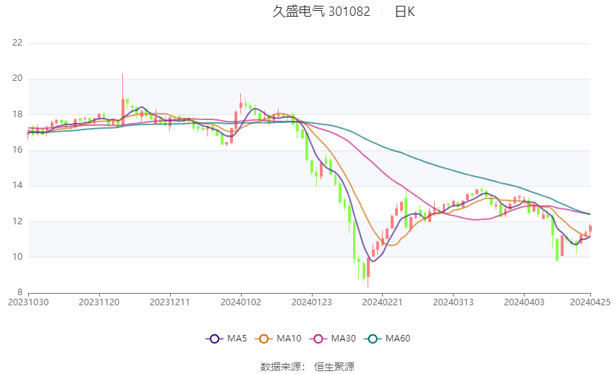Toggle the MA30 legend text label

(x=342, y=339)
